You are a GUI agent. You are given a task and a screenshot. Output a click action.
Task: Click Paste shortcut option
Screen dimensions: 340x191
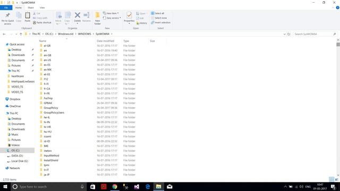42,22
